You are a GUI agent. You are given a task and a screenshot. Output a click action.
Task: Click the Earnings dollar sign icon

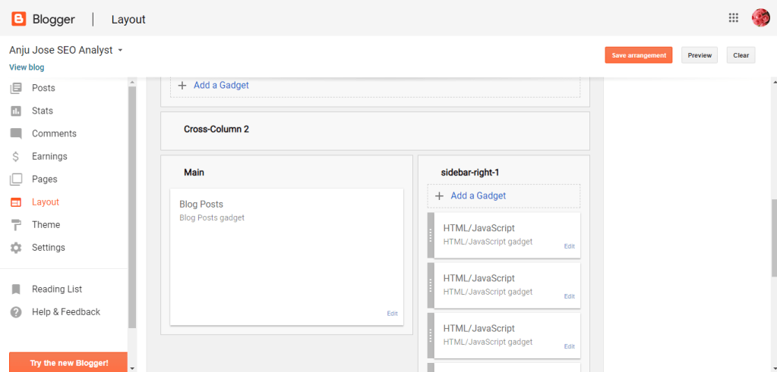16,157
